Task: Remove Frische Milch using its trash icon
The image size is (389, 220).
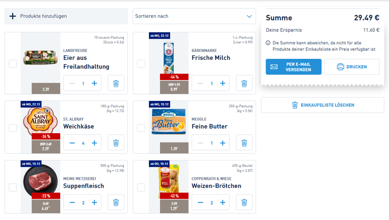Action: (x=244, y=83)
